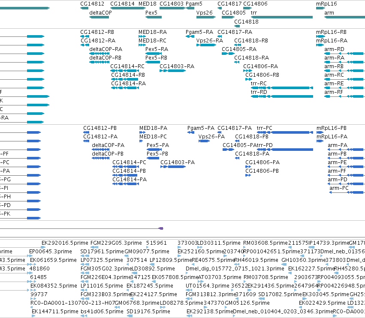The width and height of the screenshot is (365, 318).
Task: Click EST label 'FGM229G05.3prime'
Action: [x=116, y=243]
